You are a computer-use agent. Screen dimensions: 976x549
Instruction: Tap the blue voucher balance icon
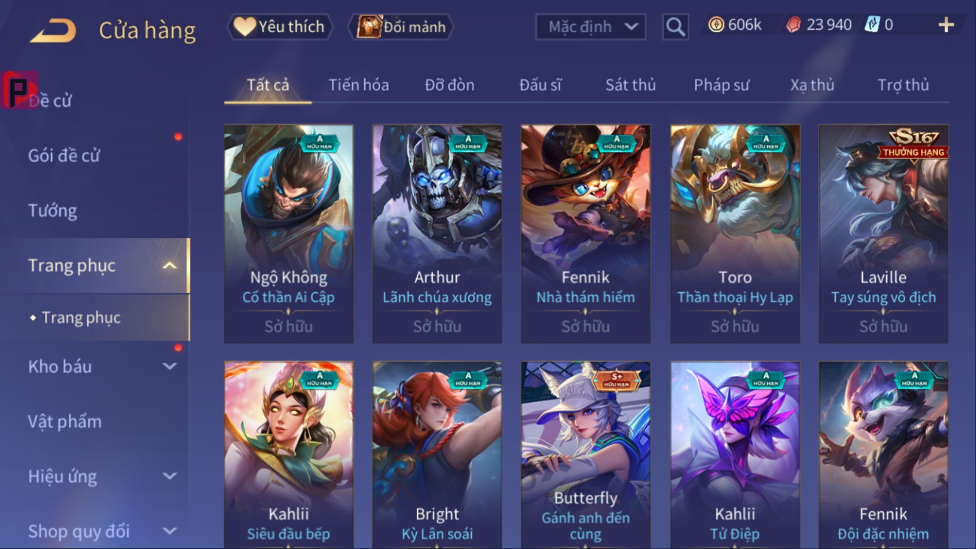click(872, 25)
